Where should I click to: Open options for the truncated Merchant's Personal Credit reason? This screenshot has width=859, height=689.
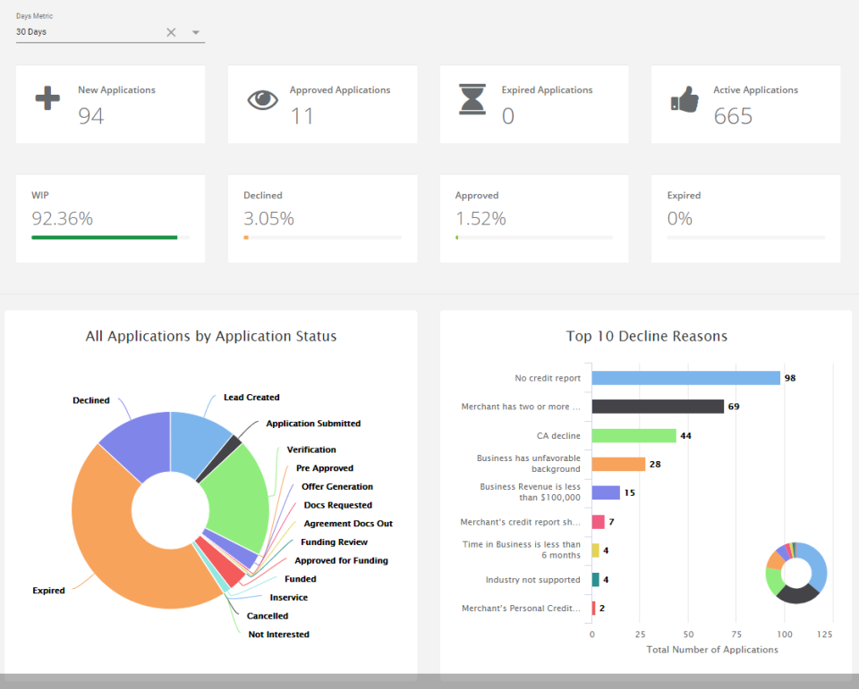point(522,608)
